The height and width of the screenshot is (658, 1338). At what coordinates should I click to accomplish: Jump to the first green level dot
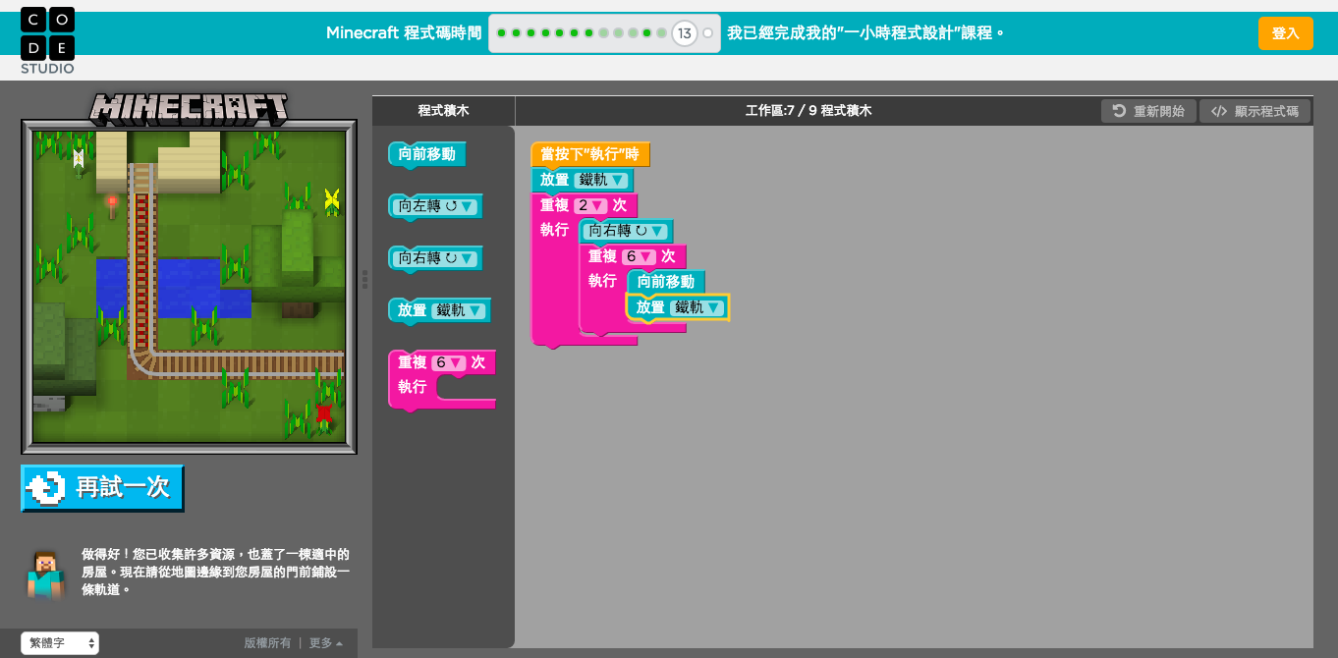pos(501,33)
